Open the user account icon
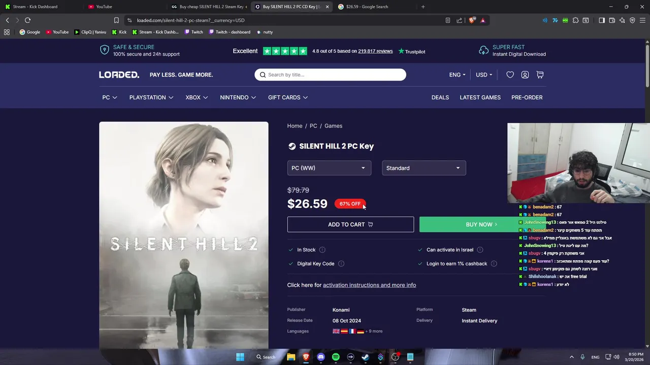This screenshot has height=365, width=650. point(525,75)
